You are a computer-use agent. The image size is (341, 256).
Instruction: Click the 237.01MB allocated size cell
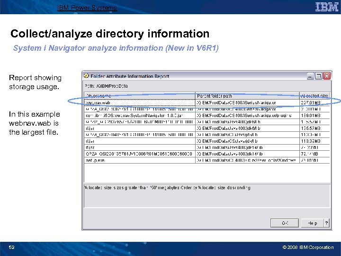pos(314,102)
